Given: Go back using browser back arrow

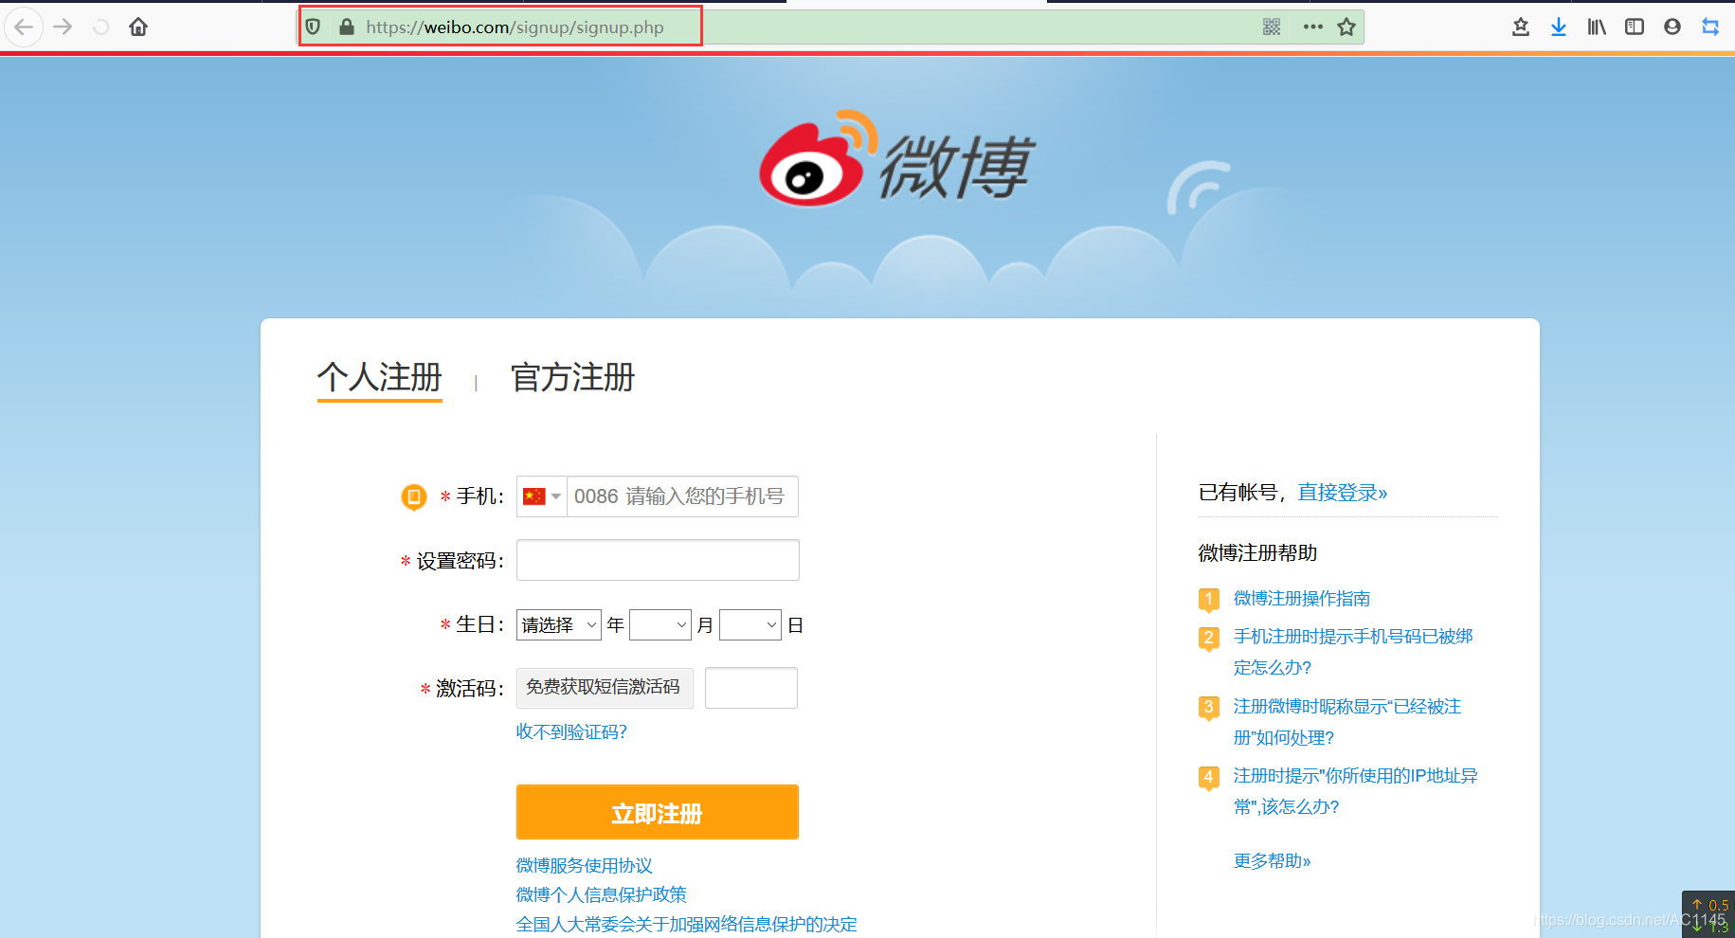Looking at the screenshot, I should (x=24, y=27).
